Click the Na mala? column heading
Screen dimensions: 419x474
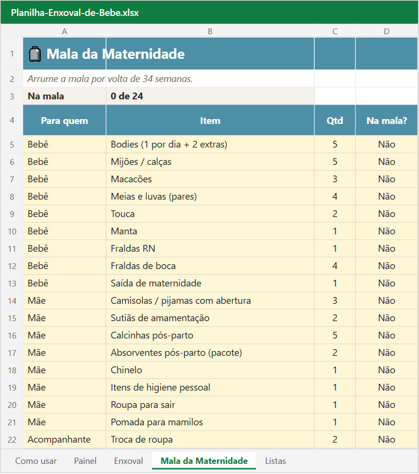coord(387,121)
